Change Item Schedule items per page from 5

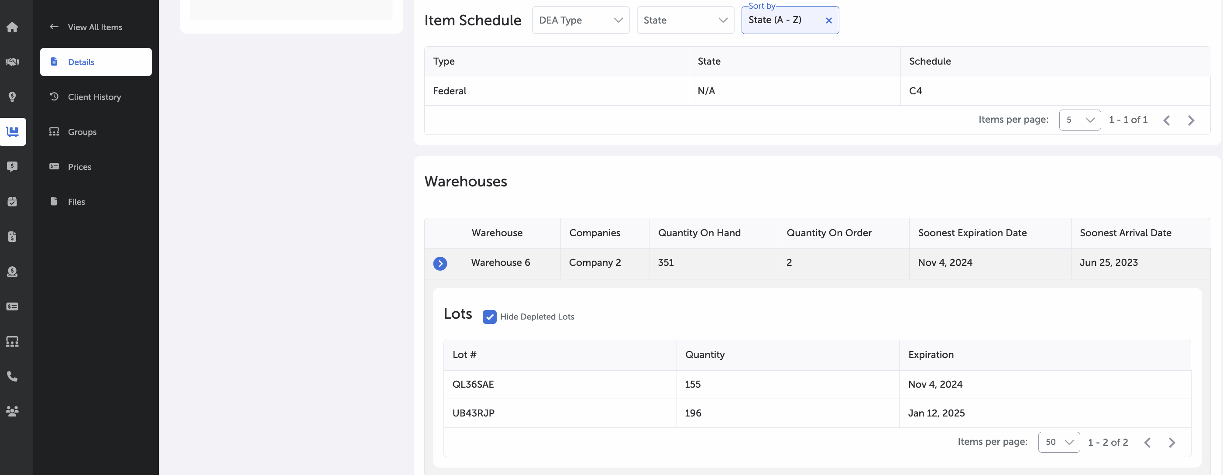[x=1080, y=120]
